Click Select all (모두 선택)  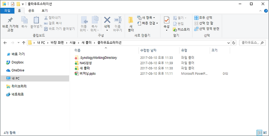click(x=203, y=18)
